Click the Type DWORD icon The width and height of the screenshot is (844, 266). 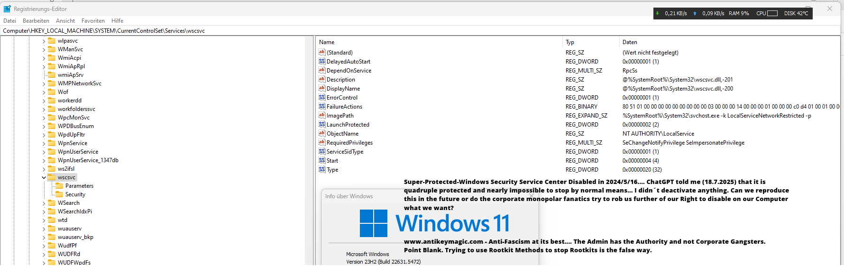(x=322, y=169)
